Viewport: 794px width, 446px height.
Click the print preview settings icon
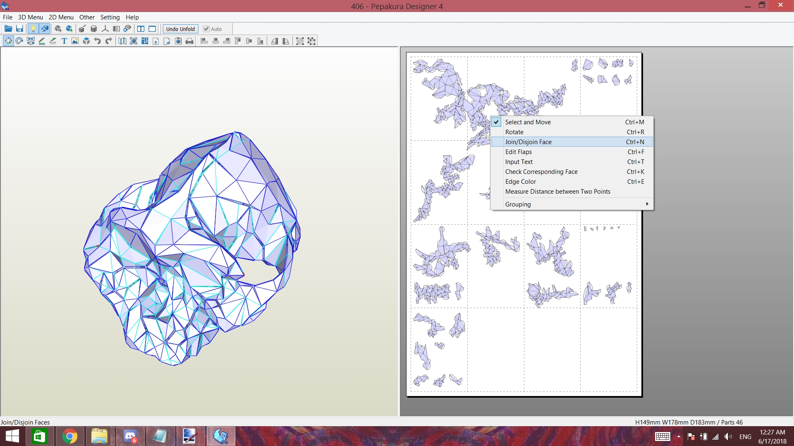[178, 41]
